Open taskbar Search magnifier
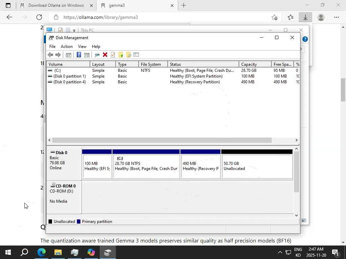 (24, 252)
